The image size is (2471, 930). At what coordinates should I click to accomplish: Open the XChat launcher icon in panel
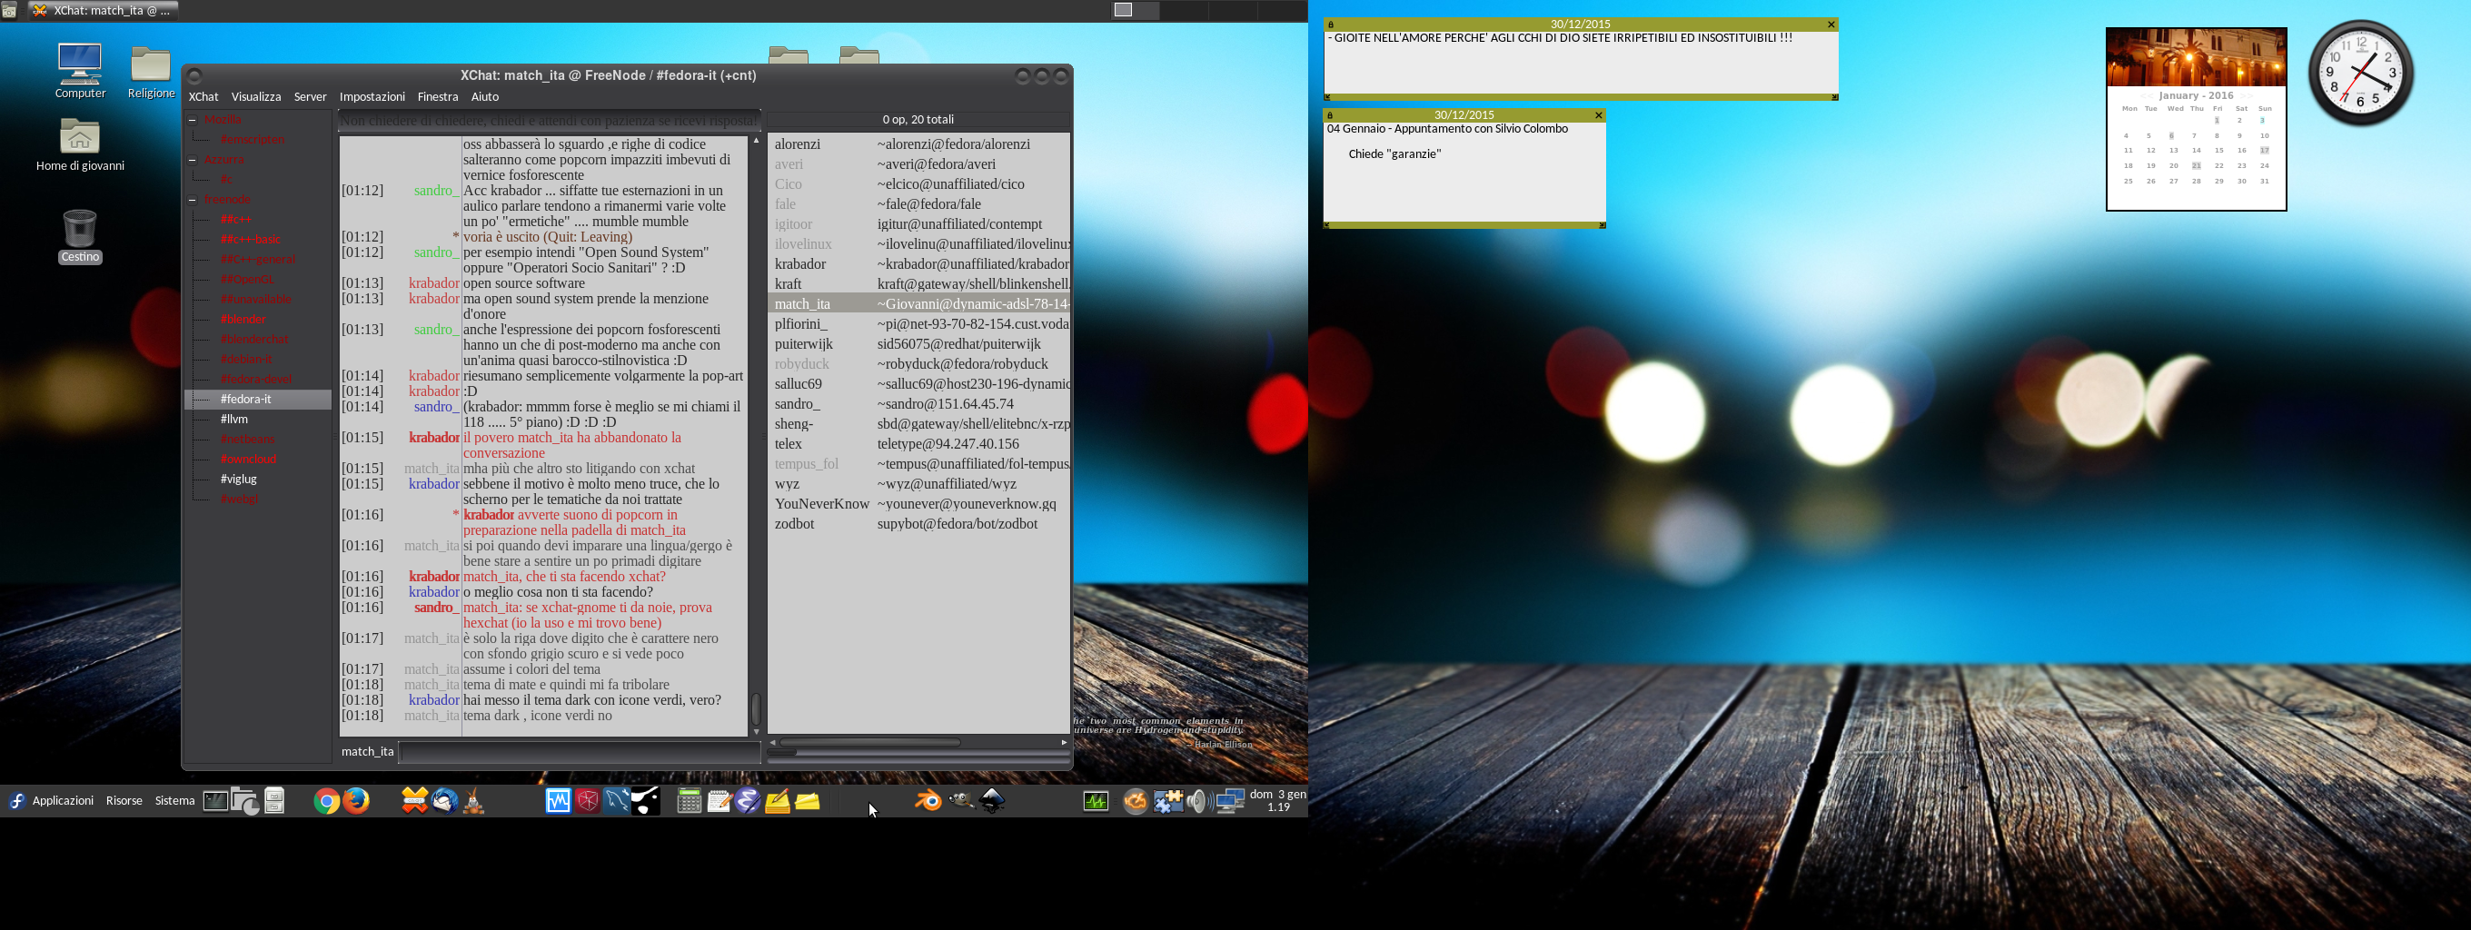point(414,800)
